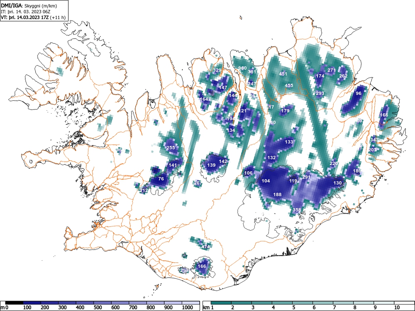Click visibility value 347 on the map

coord(374,140)
